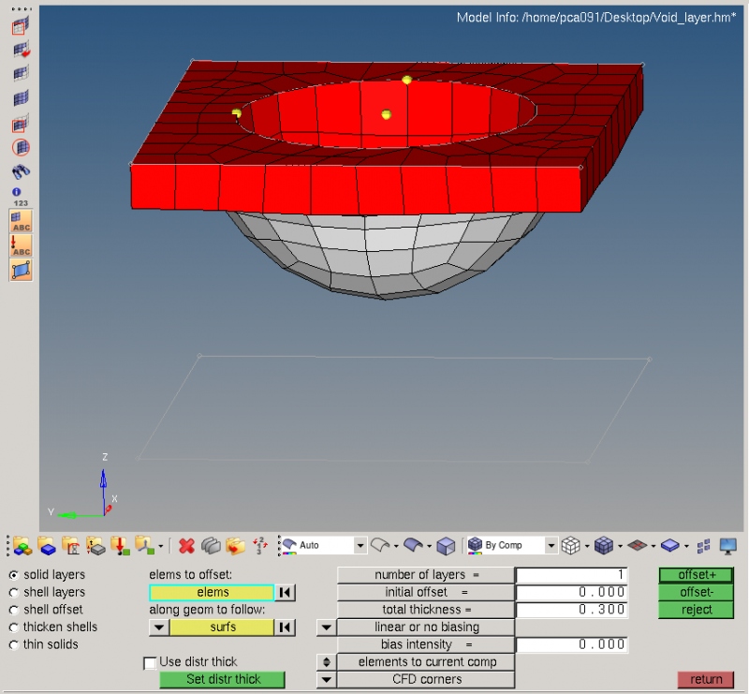Click the 1D element representation icon

638,545
